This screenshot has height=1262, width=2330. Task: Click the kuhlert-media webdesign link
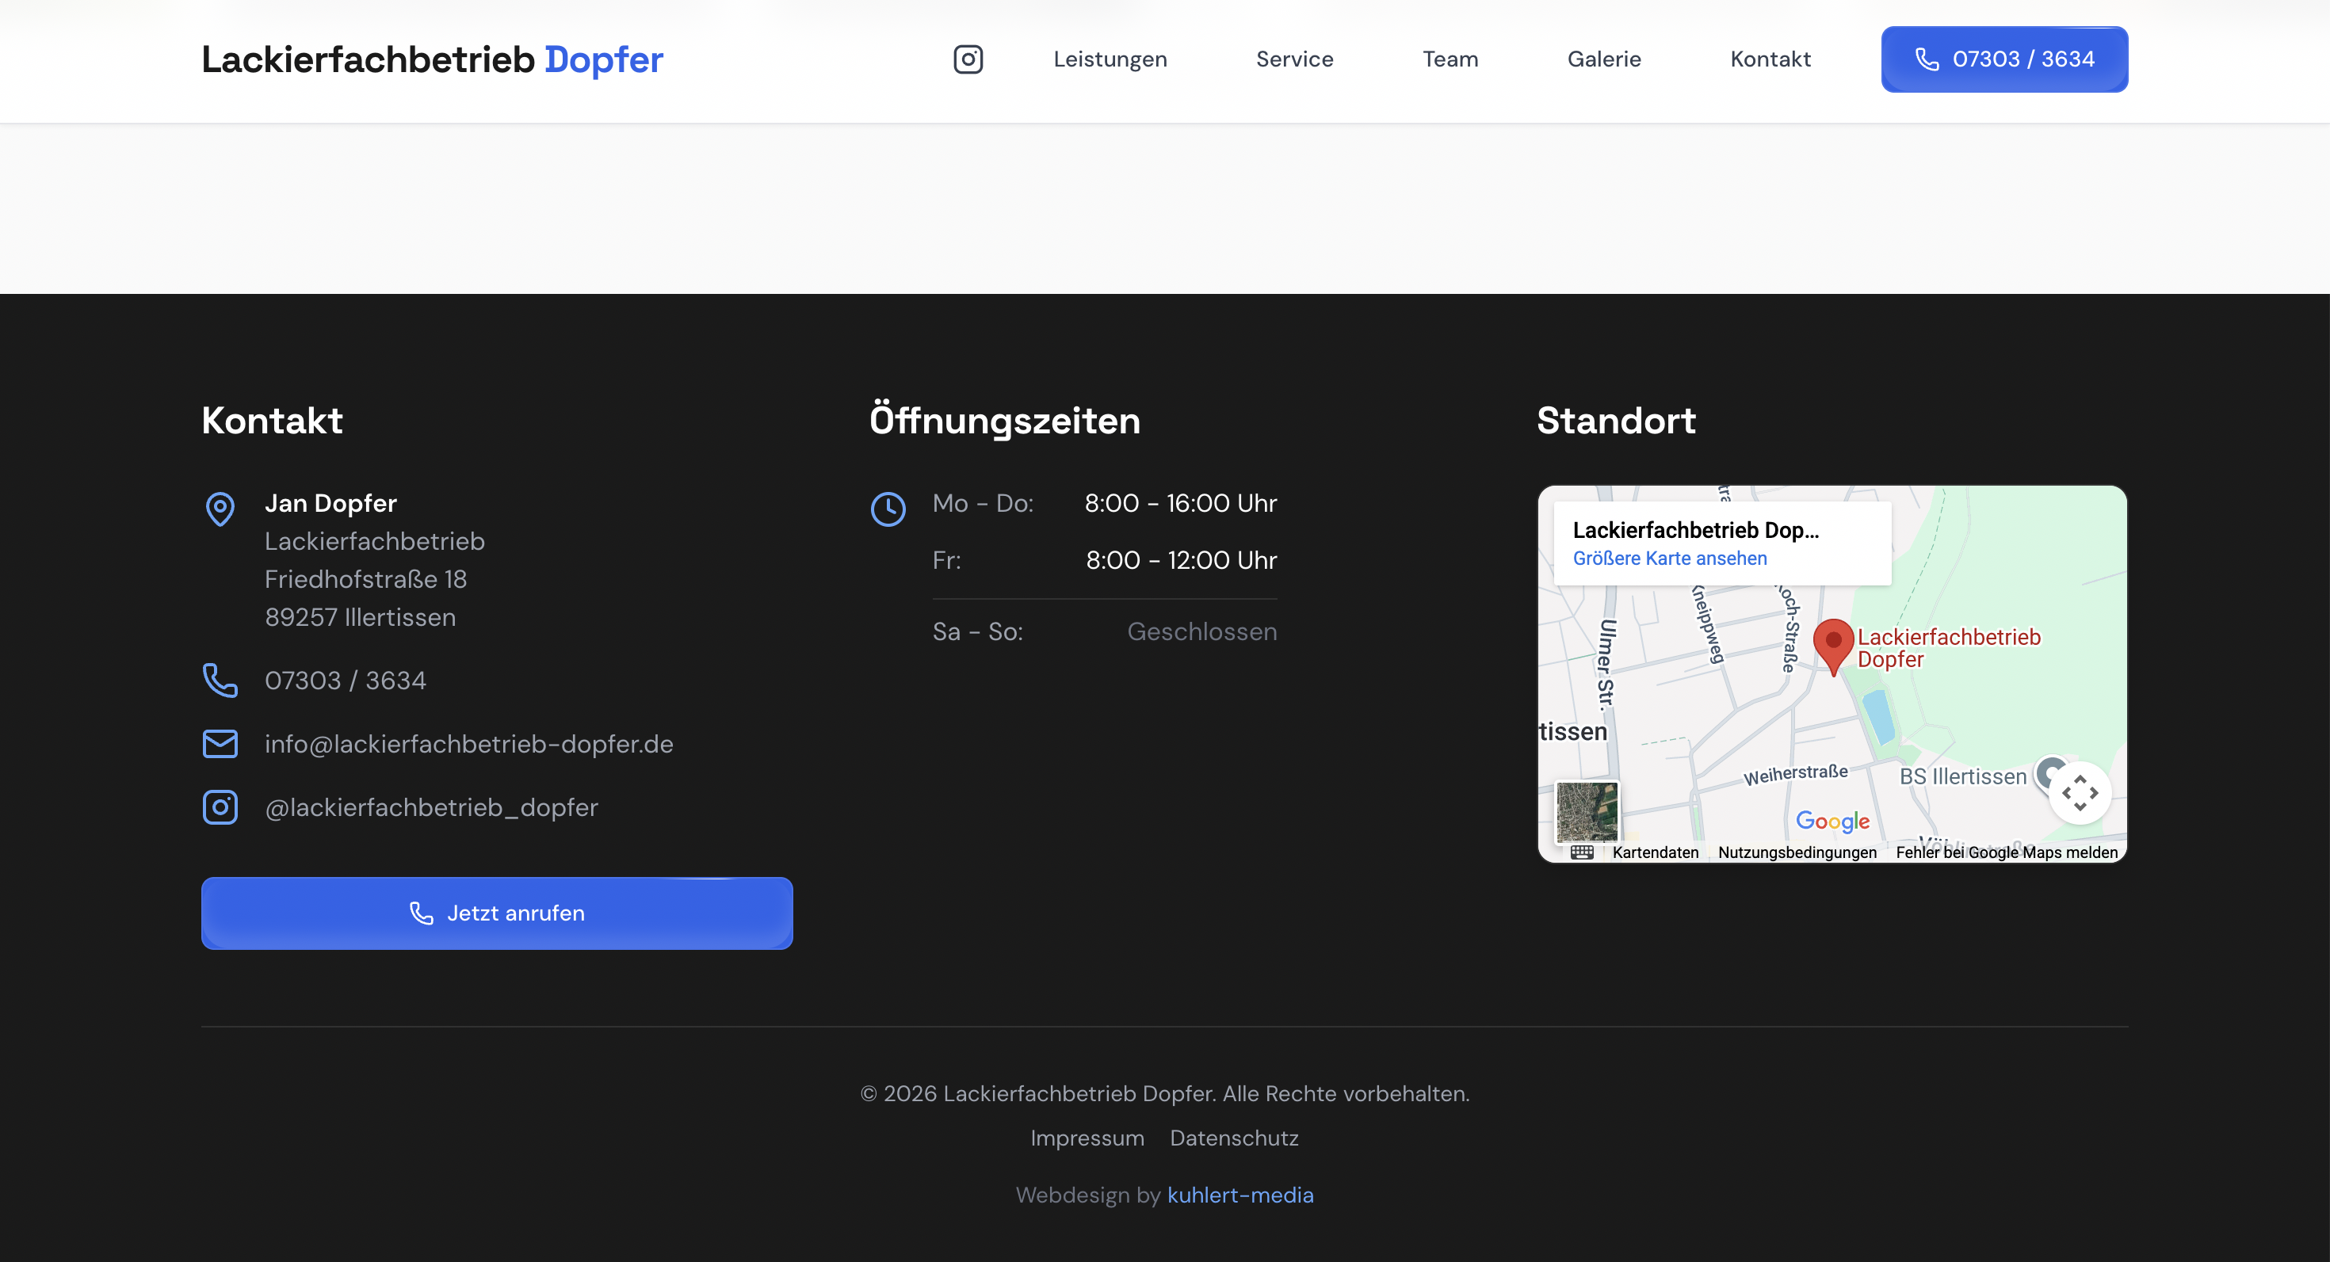tap(1240, 1194)
